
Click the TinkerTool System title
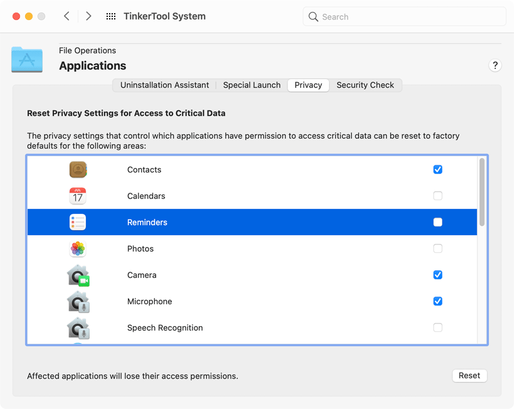[165, 16]
